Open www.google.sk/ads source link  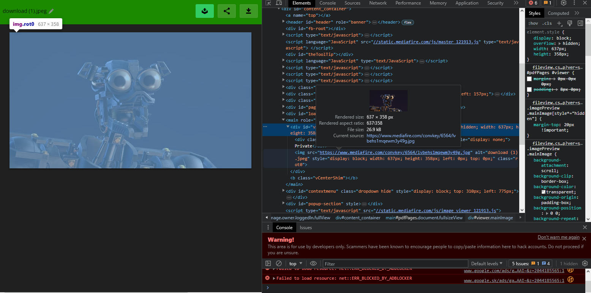[514, 280]
